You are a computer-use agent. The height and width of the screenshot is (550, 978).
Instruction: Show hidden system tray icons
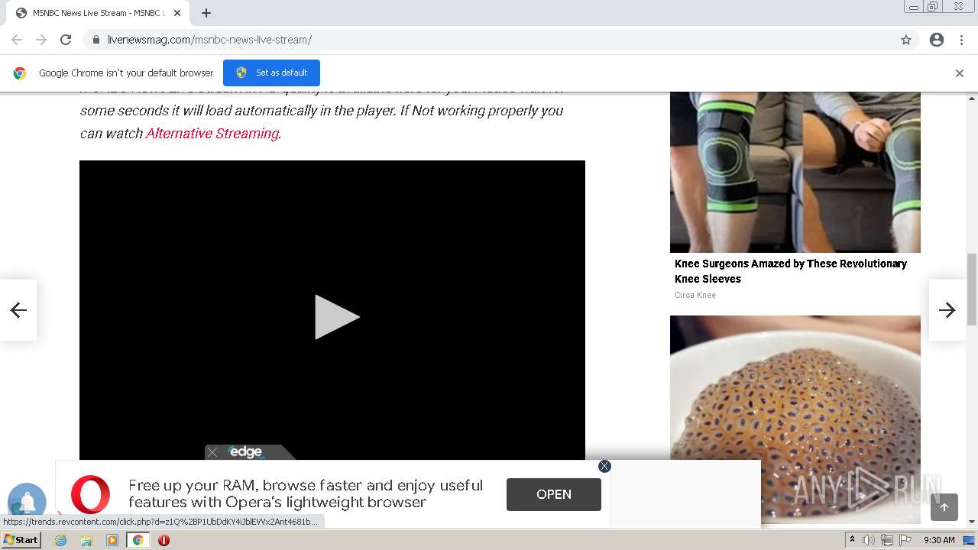tap(852, 540)
